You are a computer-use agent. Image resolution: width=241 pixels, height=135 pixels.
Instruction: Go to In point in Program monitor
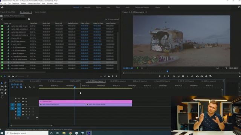174,76
